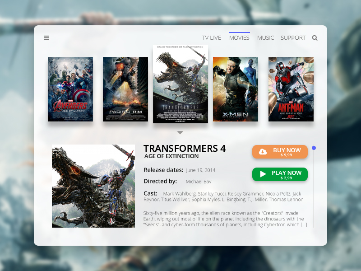Open the Ant-Man poster
The width and height of the screenshot is (361, 271).
coord(291,89)
